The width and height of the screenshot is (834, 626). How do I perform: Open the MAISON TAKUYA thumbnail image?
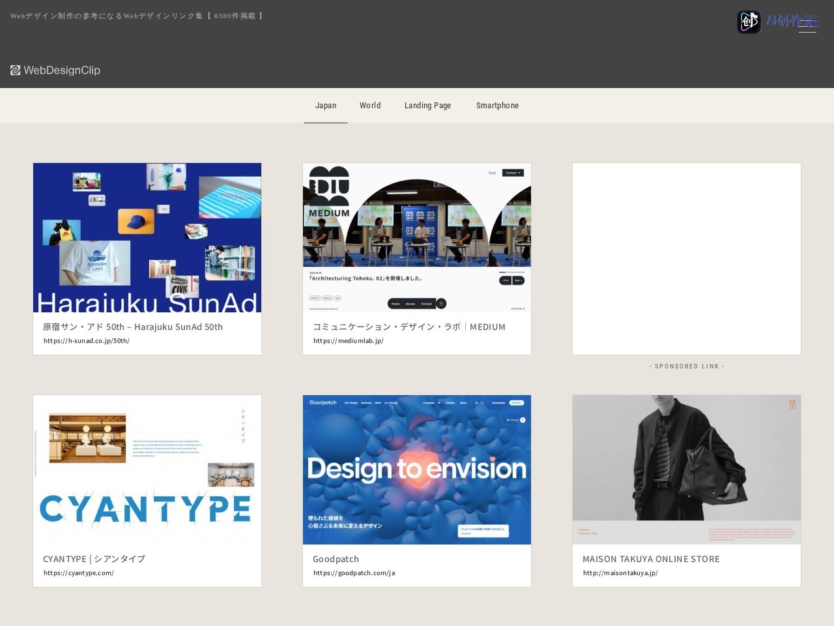click(687, 469)
